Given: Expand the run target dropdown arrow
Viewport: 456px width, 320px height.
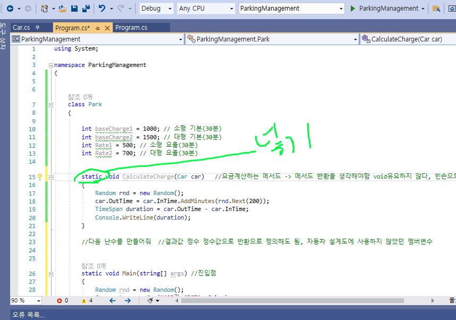Looking at the screenshot, I should point(423,9).
